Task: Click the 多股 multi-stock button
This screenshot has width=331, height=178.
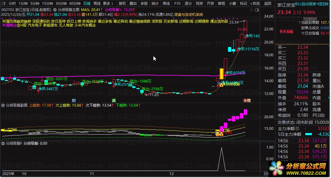Action: point(144,3)
